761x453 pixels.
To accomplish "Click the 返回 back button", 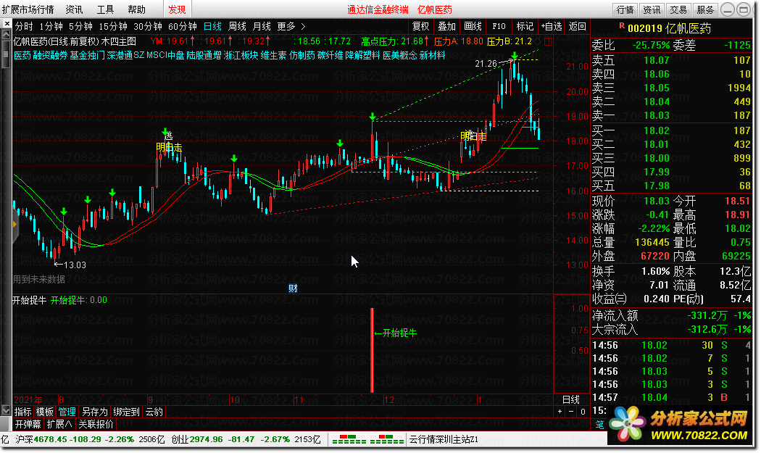I will pyautogui.click(x=578, y=26).
